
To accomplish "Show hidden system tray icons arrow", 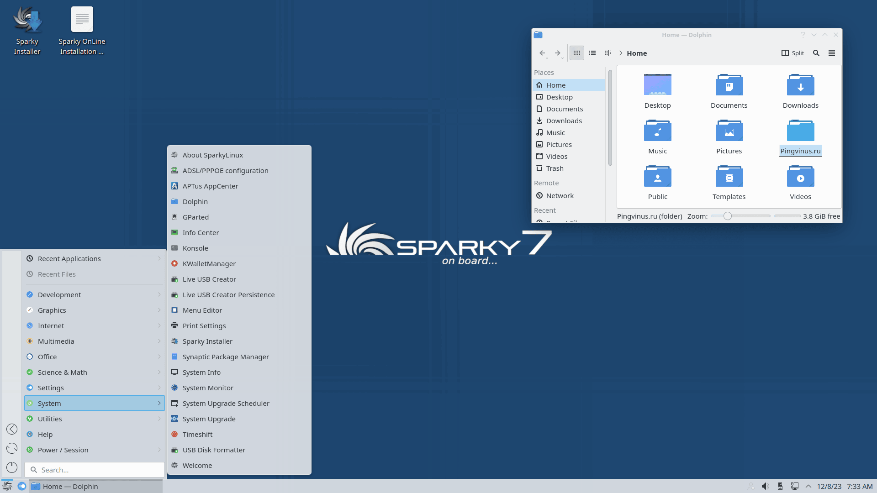I will 808,486.
